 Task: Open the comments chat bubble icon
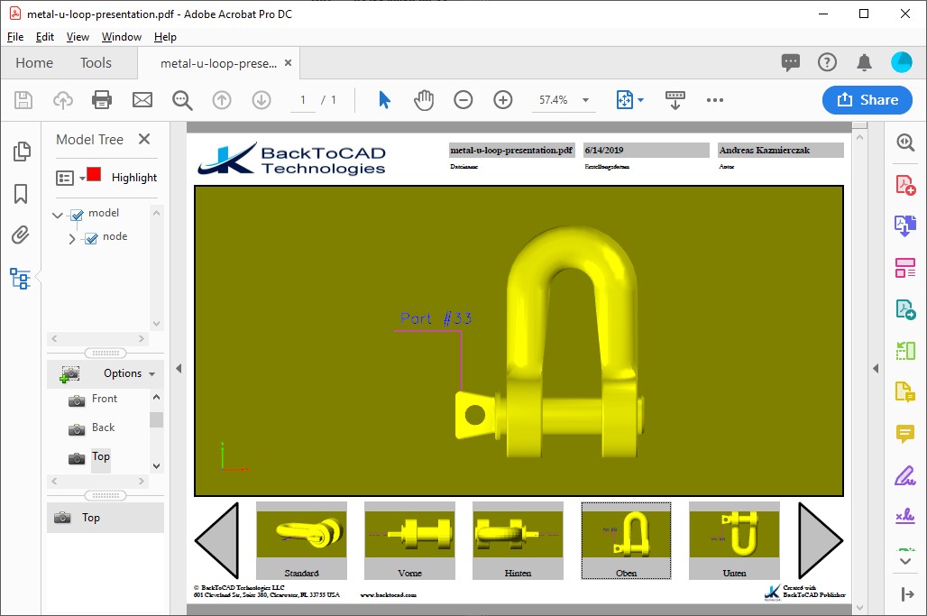pos(791,62)
